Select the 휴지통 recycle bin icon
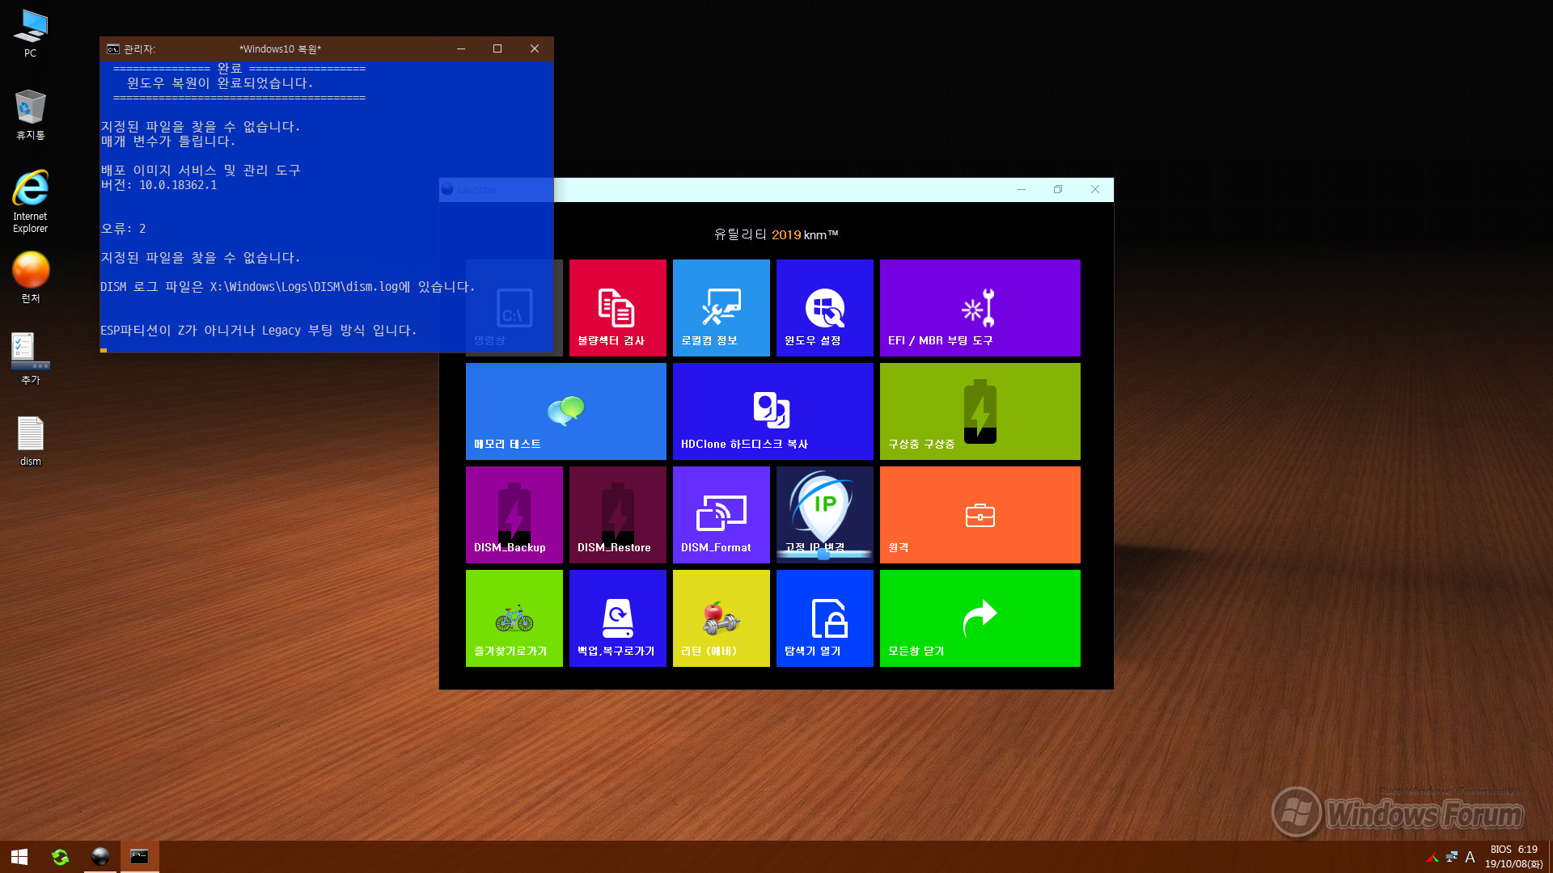Image resolution: width=1553 pixels, height=873 pixels. coord(30,115)
